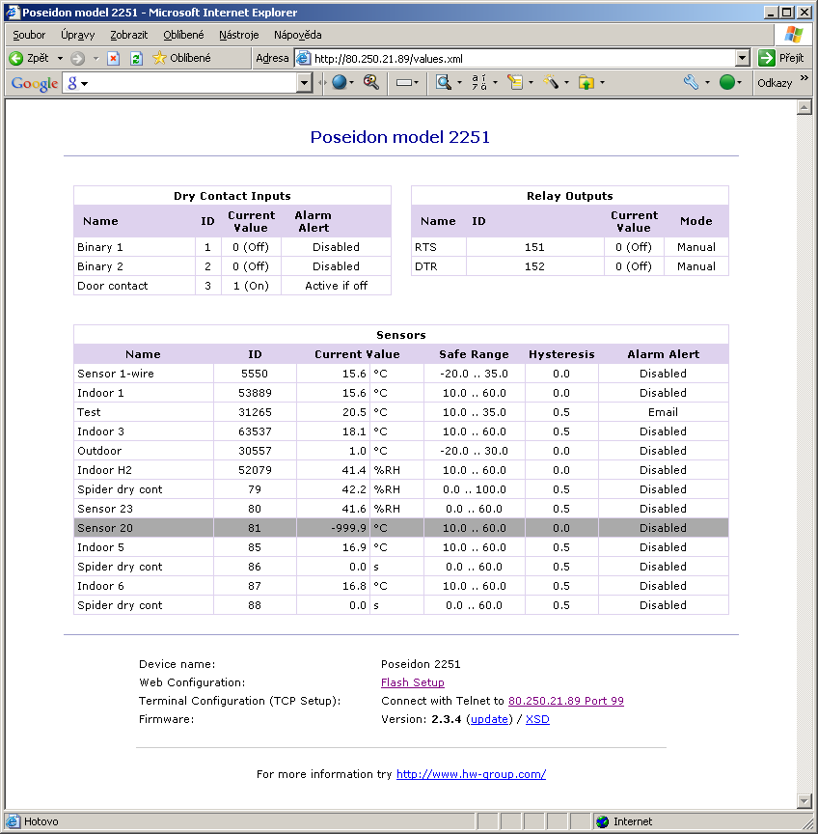Open the Nápověda menu

coord(298,35)
